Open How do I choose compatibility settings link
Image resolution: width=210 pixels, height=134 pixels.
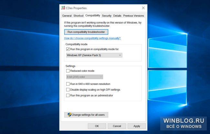point(92,38)
